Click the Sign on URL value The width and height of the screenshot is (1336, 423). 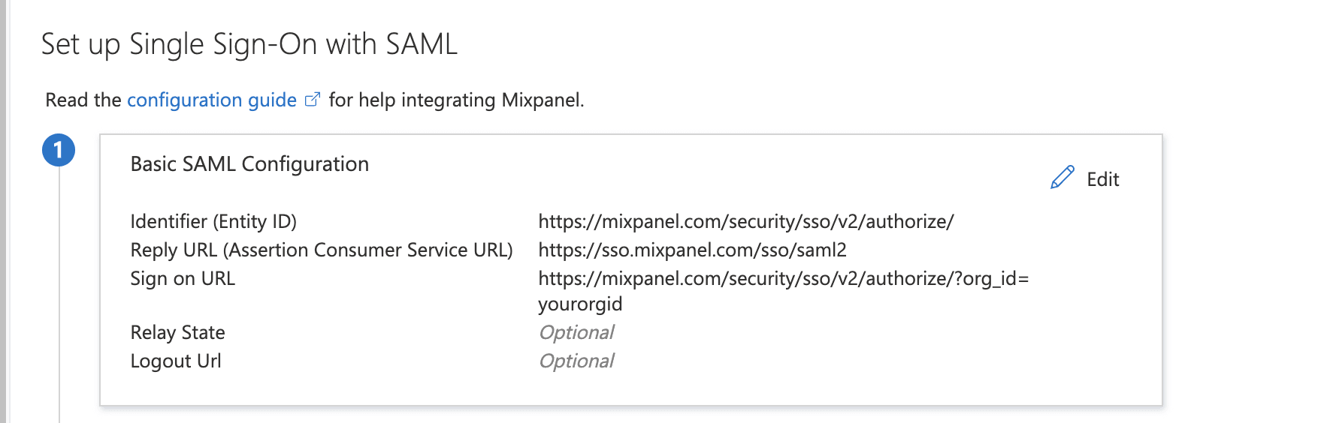click(x=783, y=278)
